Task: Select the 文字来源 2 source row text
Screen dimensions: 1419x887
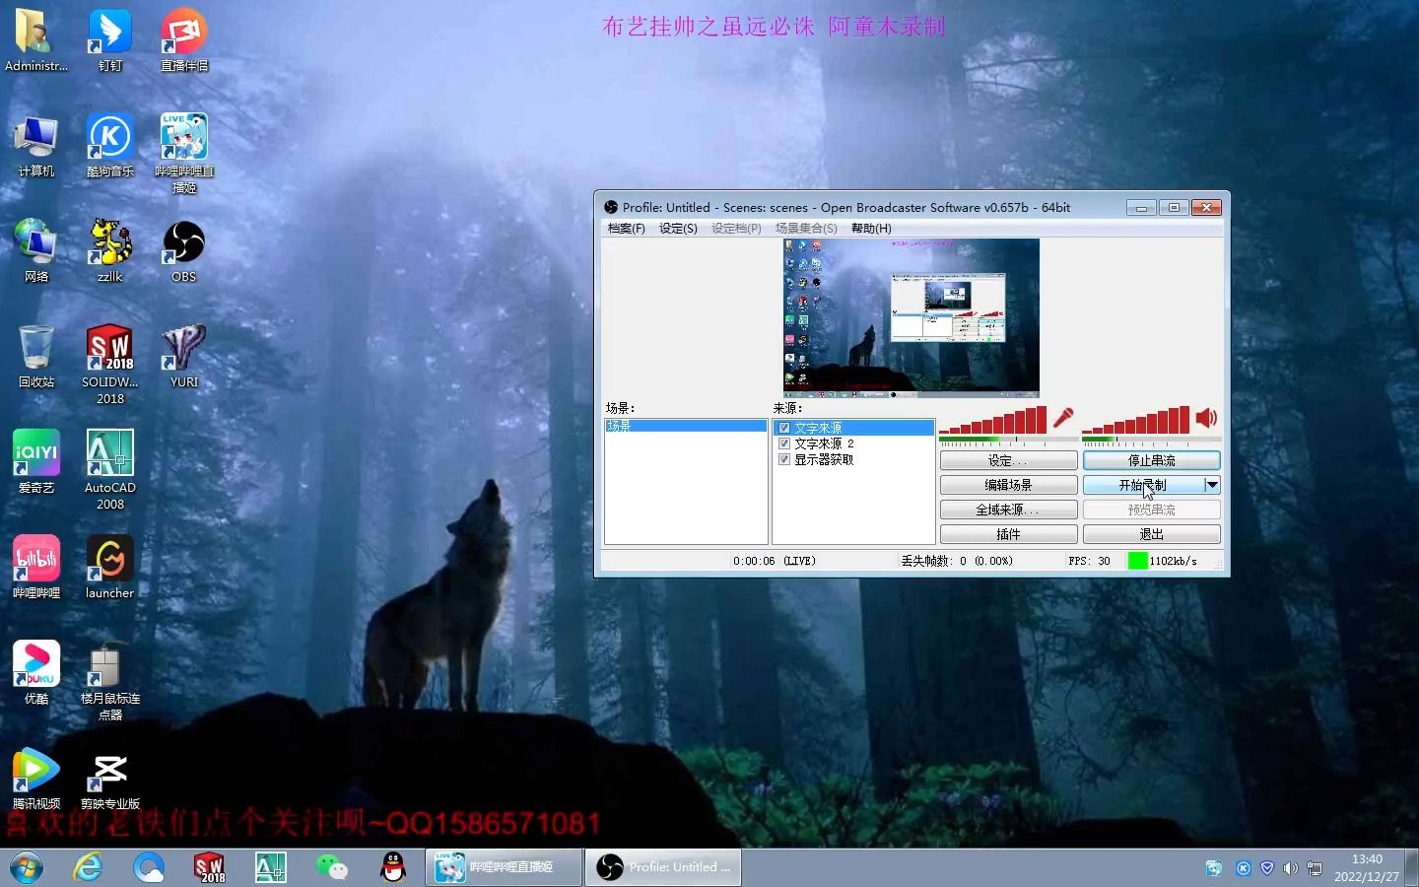Action: [x=824, y=443]
